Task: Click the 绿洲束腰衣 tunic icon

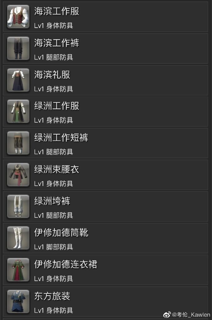Action: pyautogui.click(x=18, y=175)
